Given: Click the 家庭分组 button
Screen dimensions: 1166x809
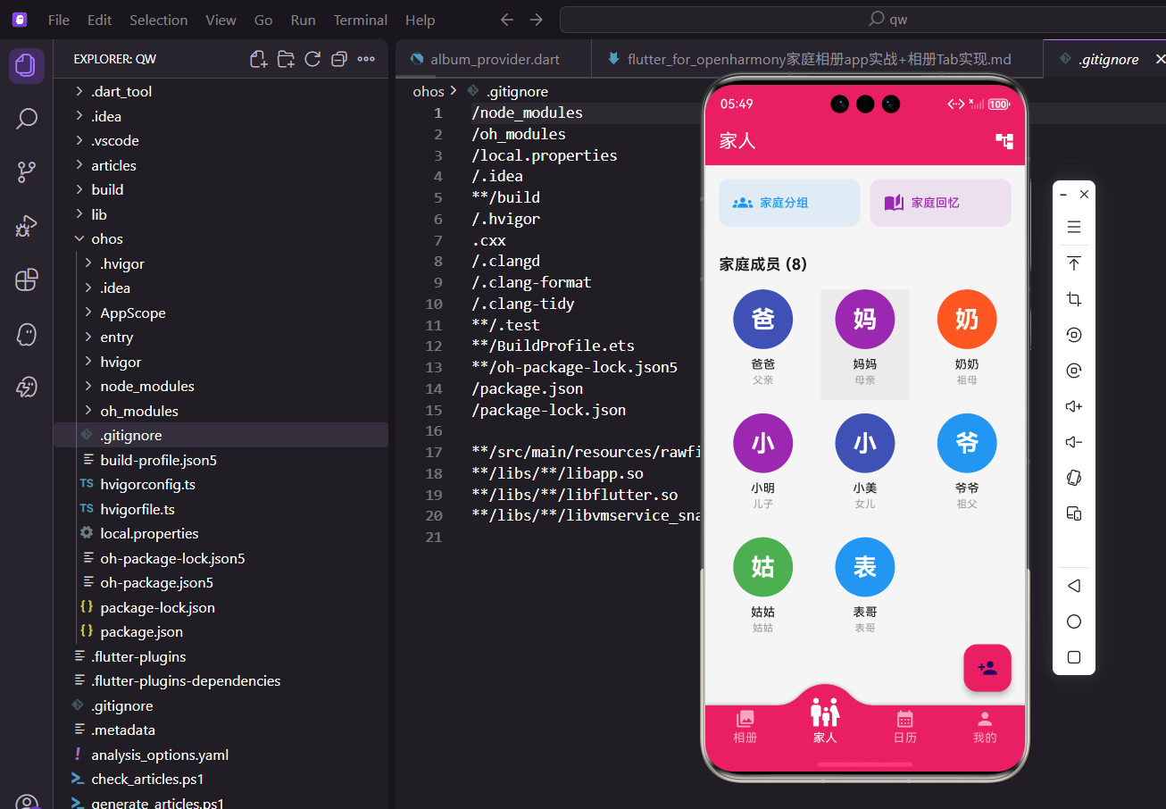Looking at the screenshot, I should point(789,203).
